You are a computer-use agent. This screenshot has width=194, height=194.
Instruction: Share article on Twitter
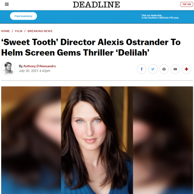pyautogui.click(x=153, y=69)
